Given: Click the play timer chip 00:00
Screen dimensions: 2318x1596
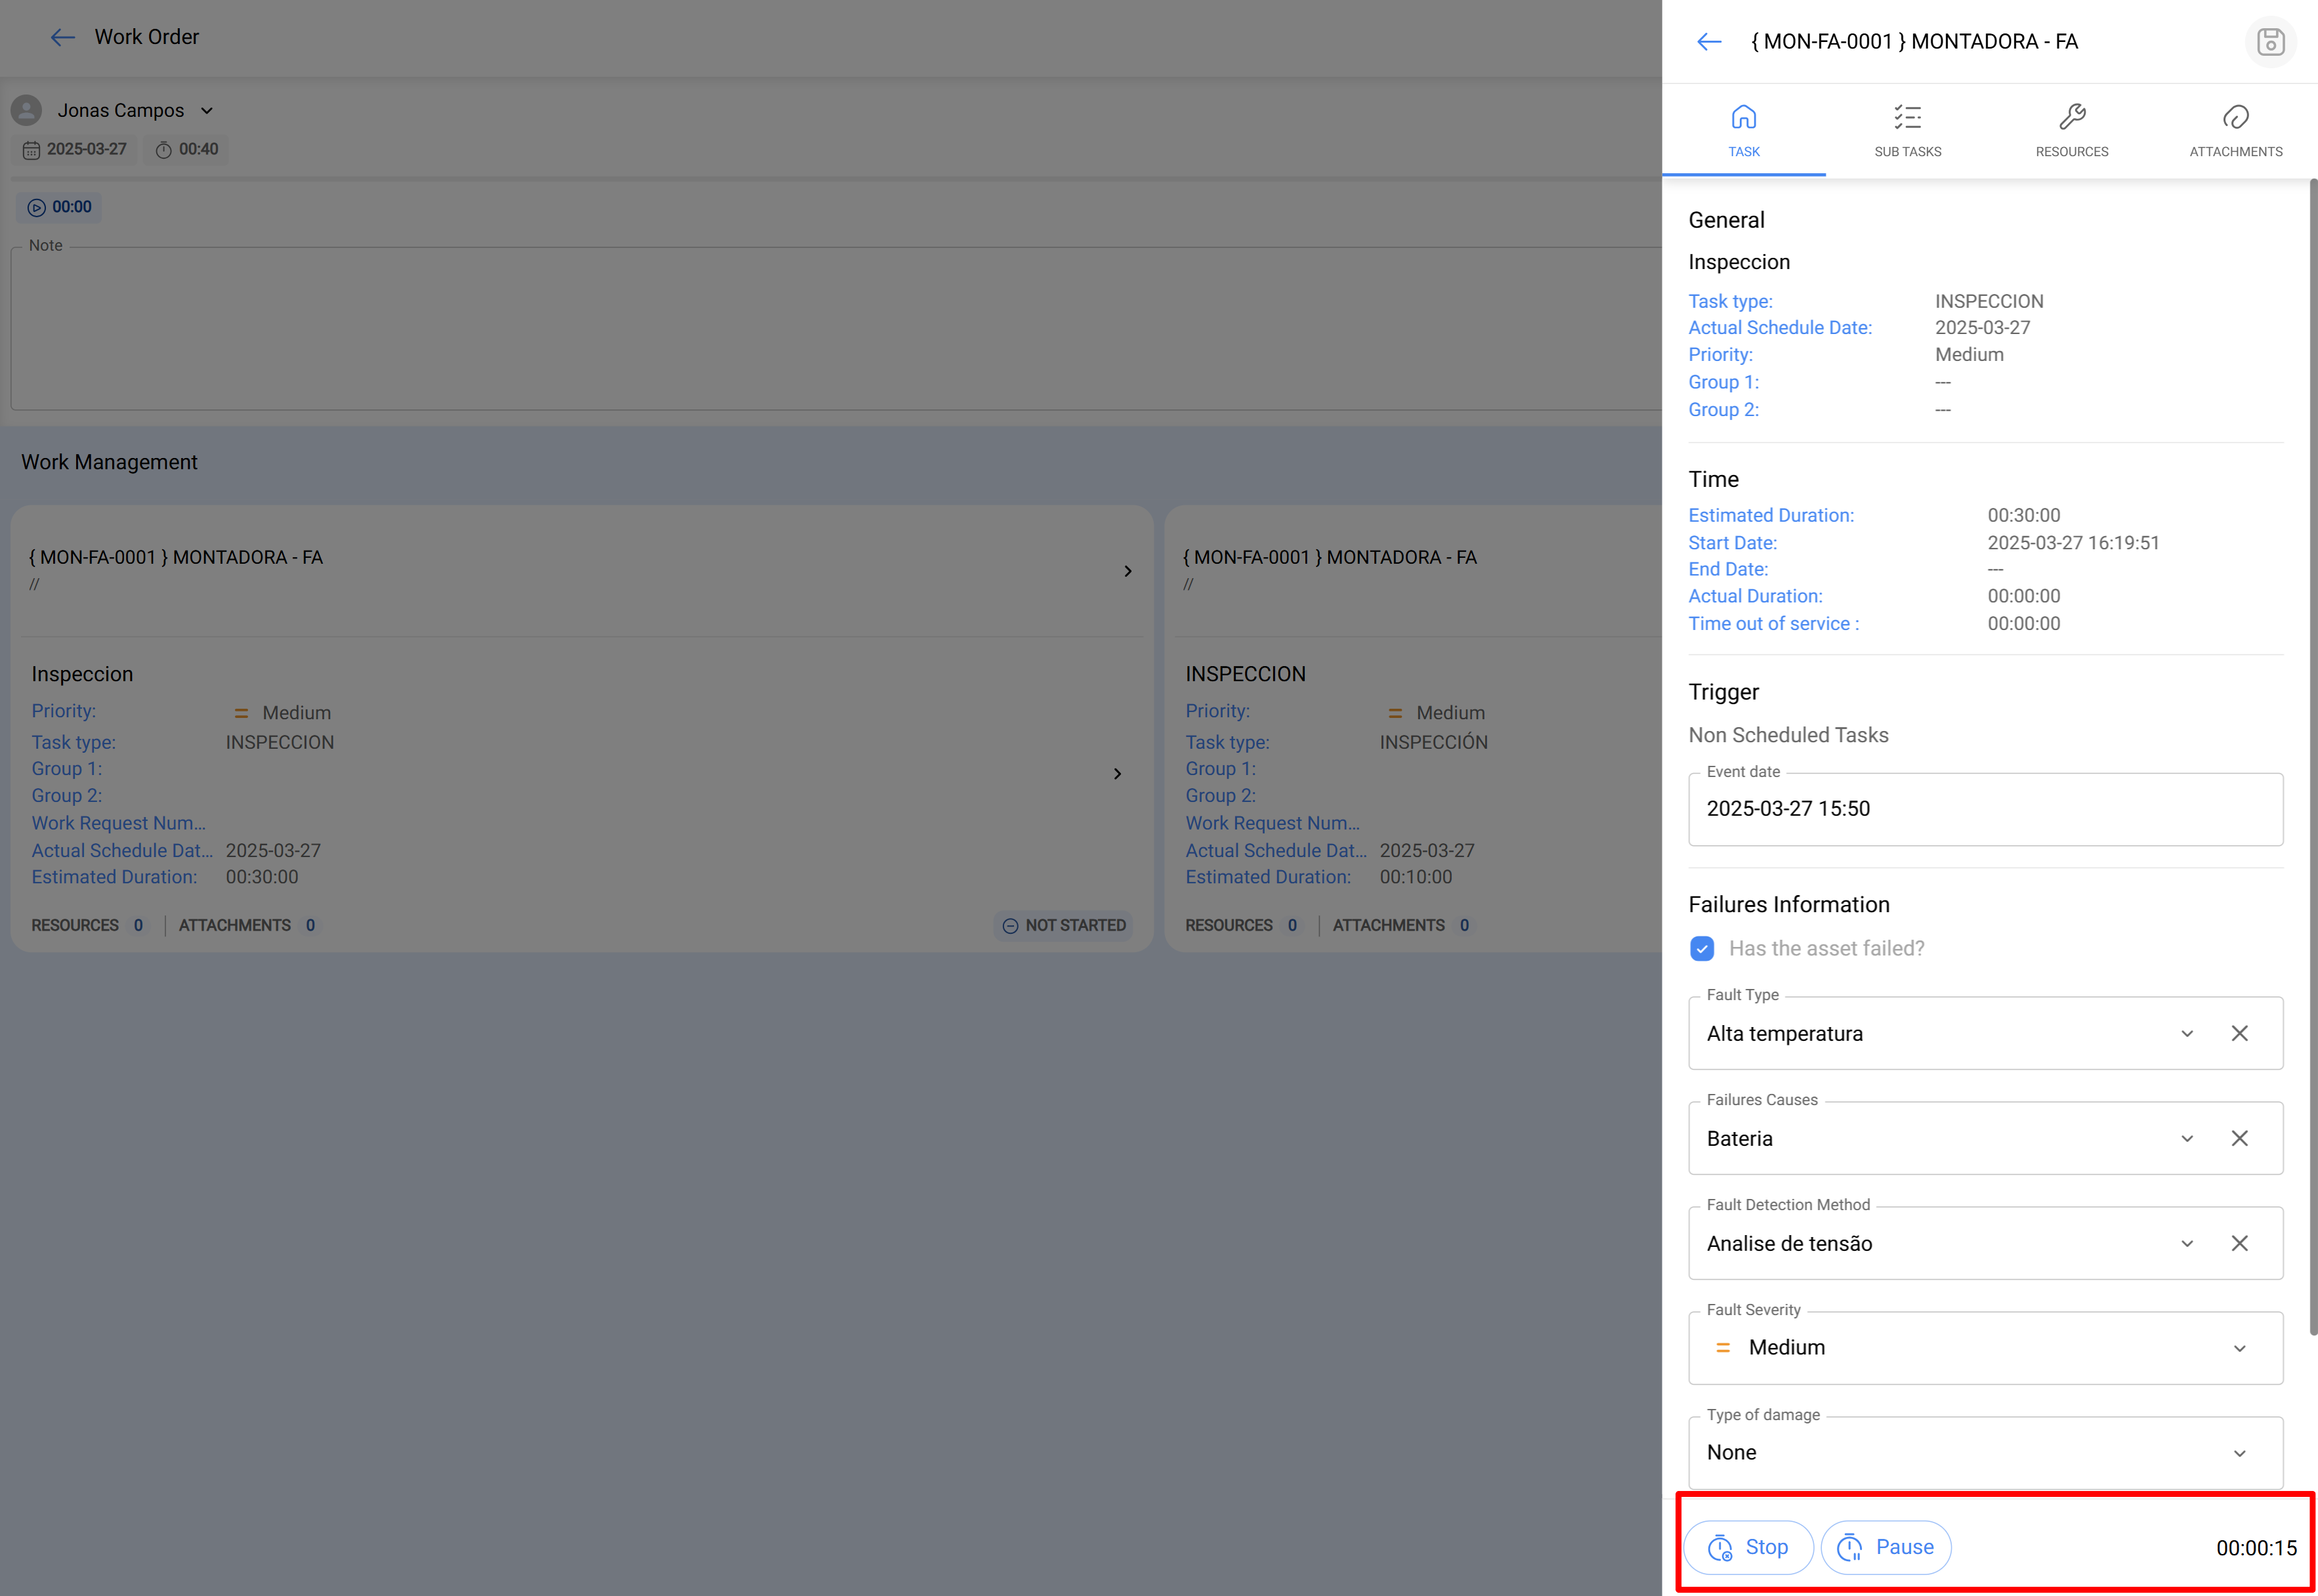Looking at the screenshot, I should click(59, 208).
